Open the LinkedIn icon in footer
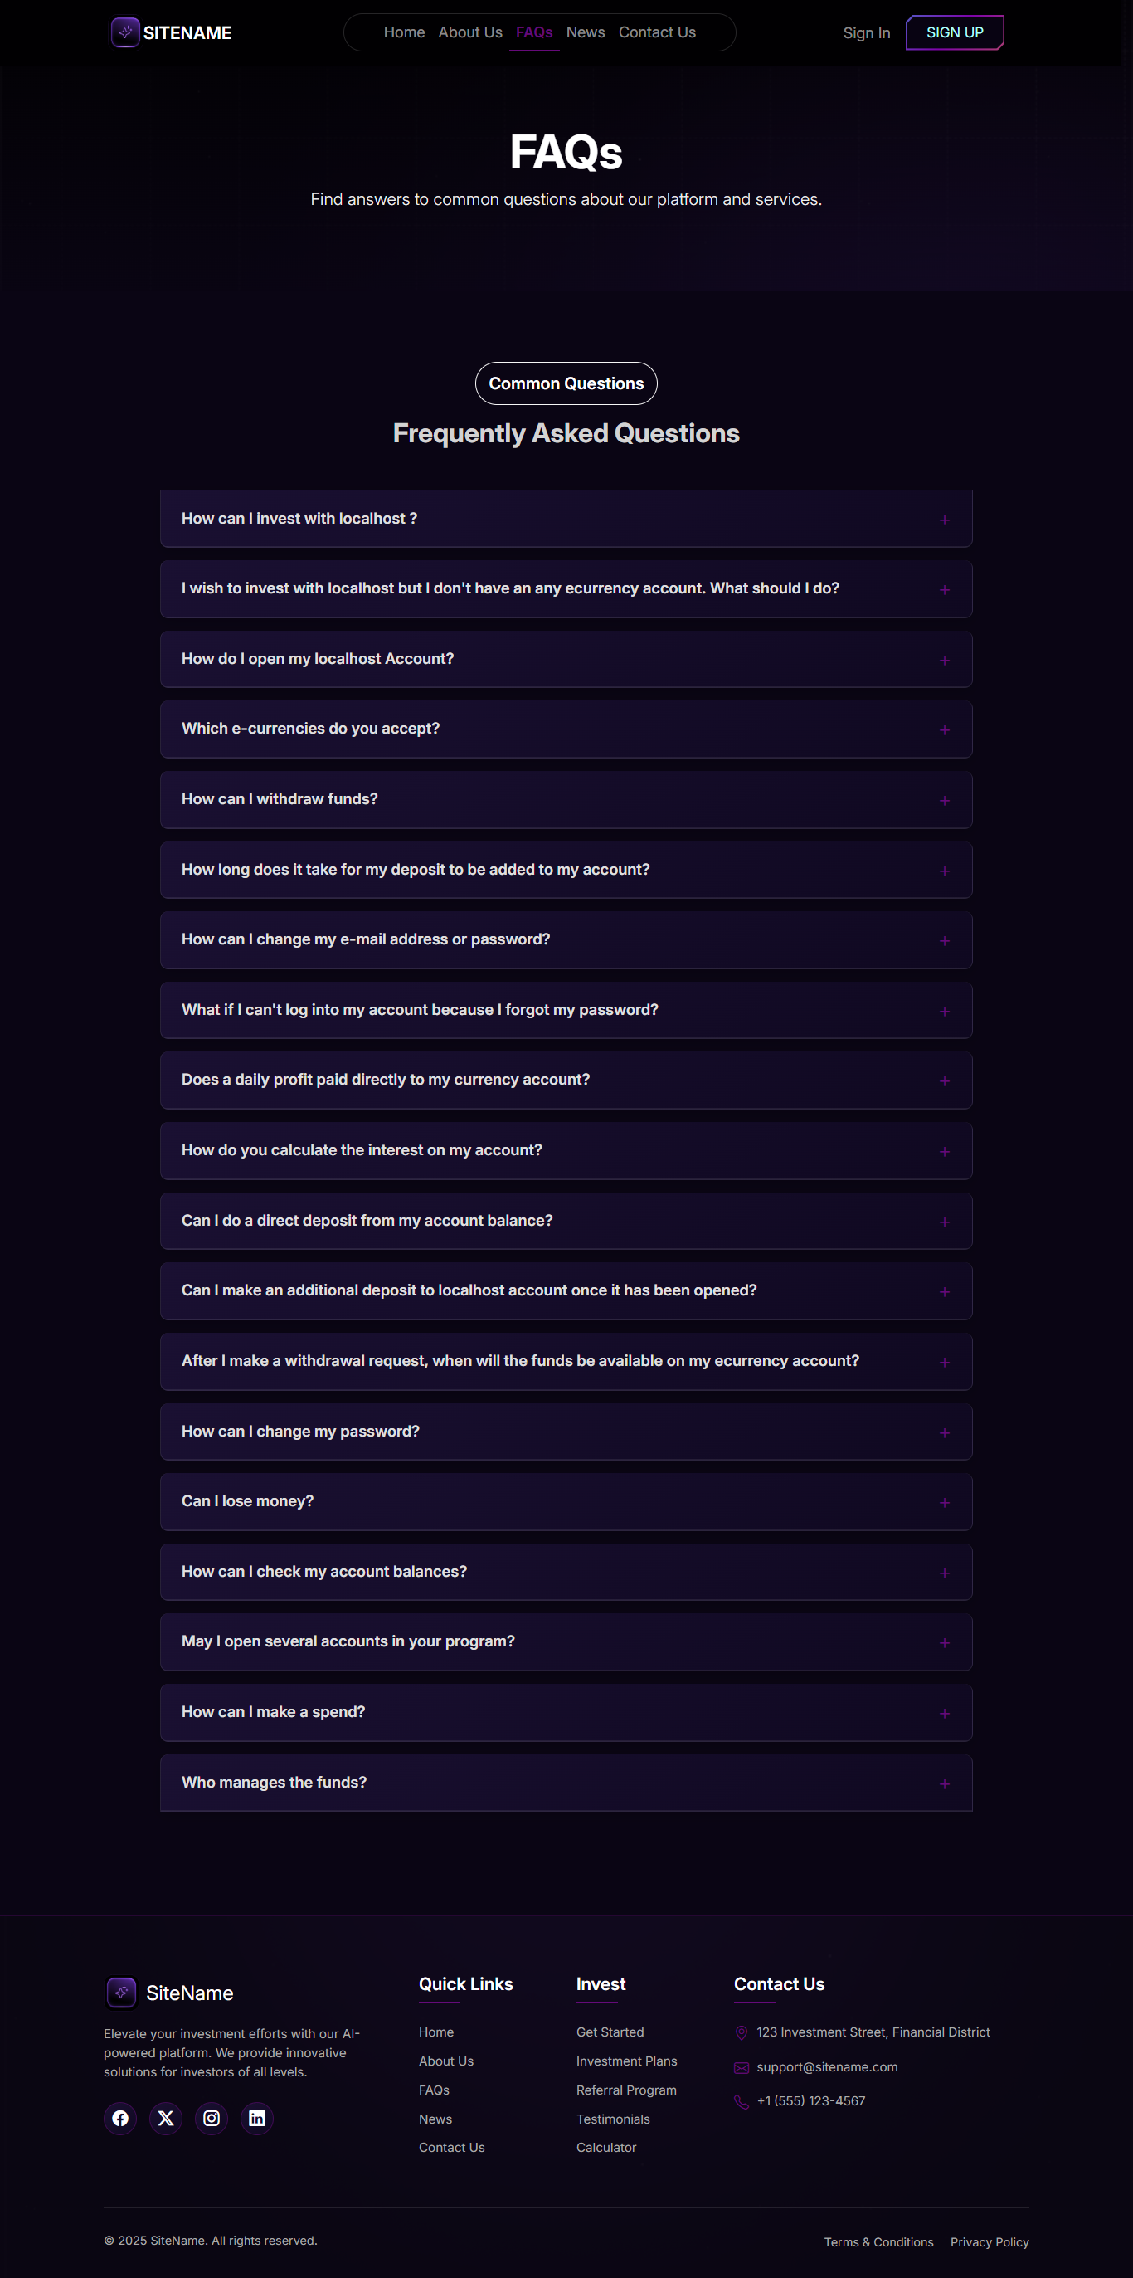This screenshot has width=1133, height=2278. pos(257,2118)
